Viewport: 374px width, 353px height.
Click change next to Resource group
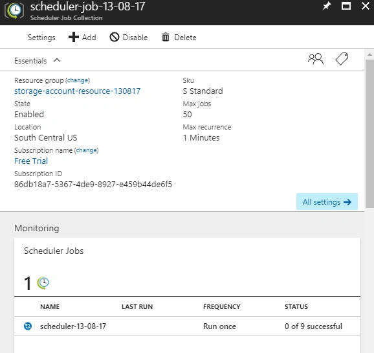[x=78, y=80]
